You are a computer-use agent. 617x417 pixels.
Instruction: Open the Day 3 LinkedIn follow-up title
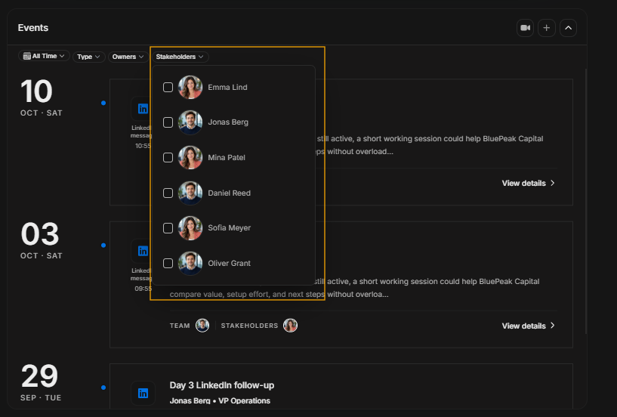[x=222, y=385]
